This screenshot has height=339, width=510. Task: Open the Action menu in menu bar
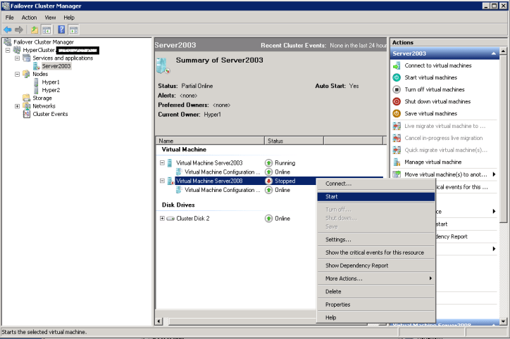coord(29,17)
